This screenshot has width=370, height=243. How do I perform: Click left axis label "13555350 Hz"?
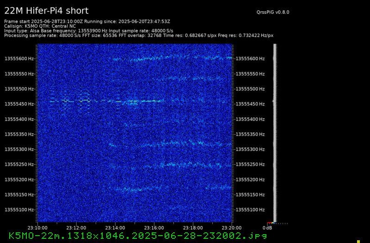point(19,134)
